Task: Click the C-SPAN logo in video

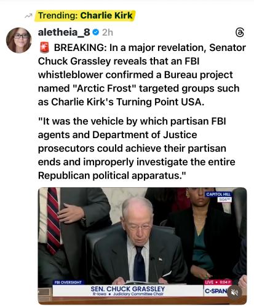Action: tap(216, 290)
